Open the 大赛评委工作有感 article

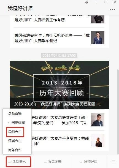[x=40, y=20]
